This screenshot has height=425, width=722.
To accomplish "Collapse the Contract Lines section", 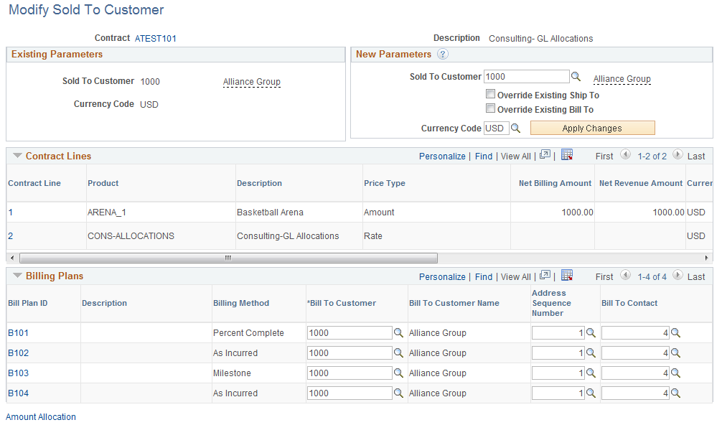I will tap(17, 156).
